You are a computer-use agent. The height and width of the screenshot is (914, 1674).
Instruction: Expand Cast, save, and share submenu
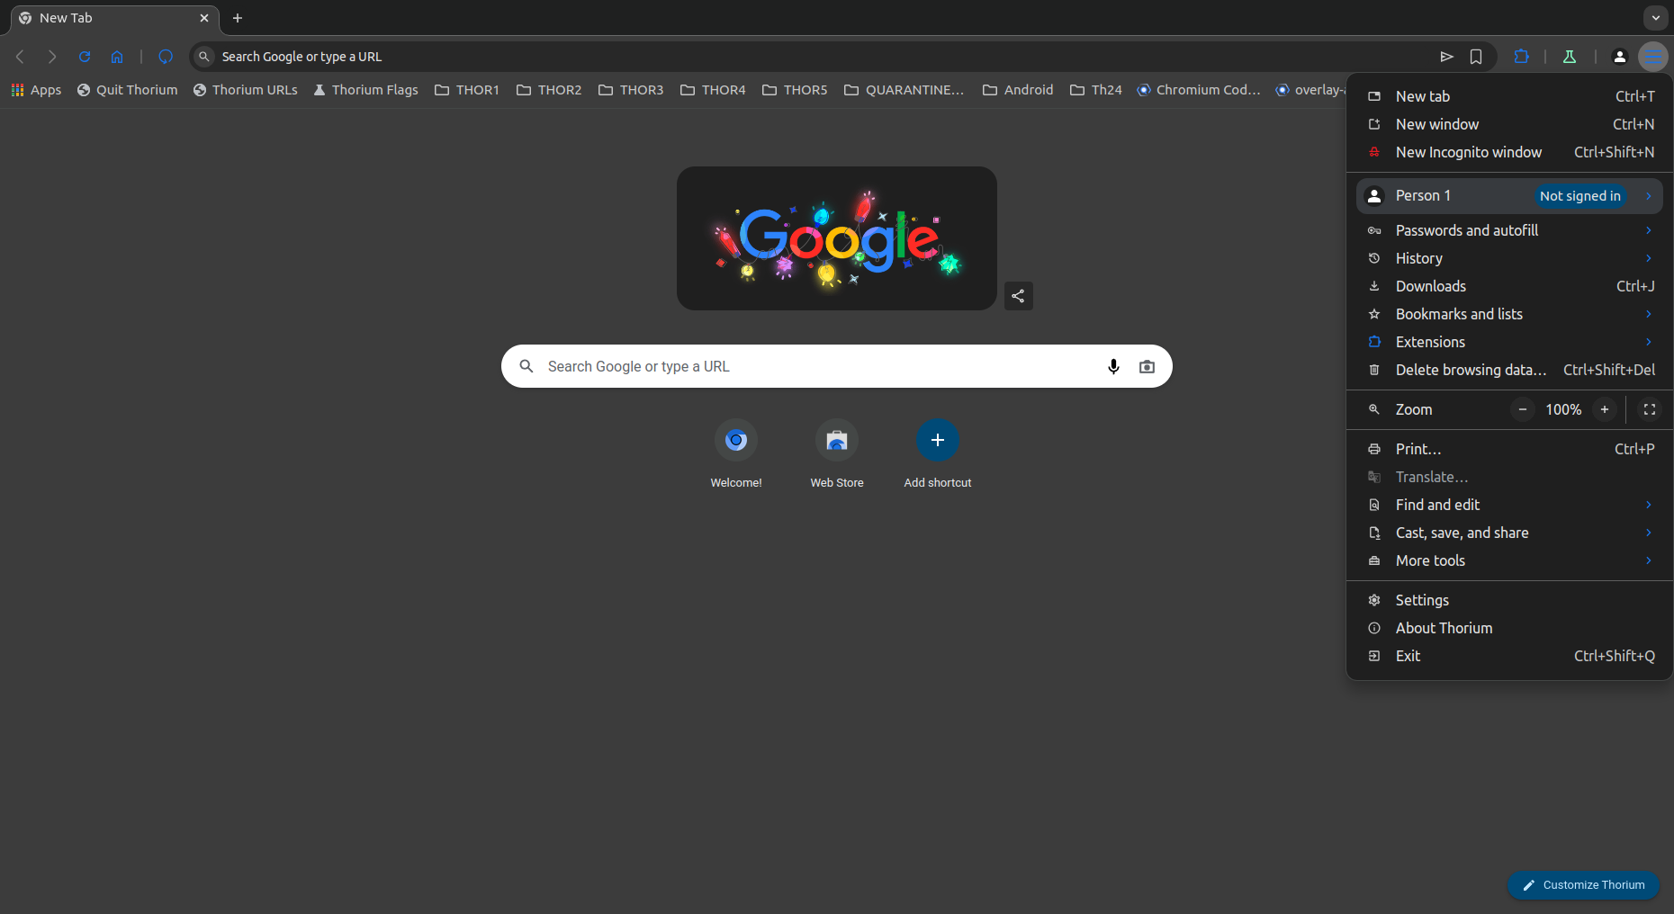1509,533
